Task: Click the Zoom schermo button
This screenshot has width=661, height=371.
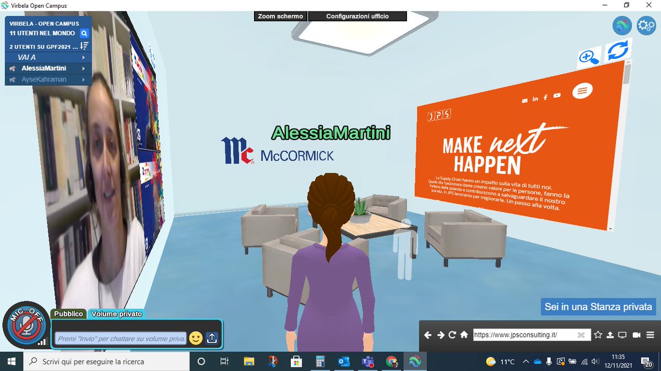Action: click(x=280, y=16)
